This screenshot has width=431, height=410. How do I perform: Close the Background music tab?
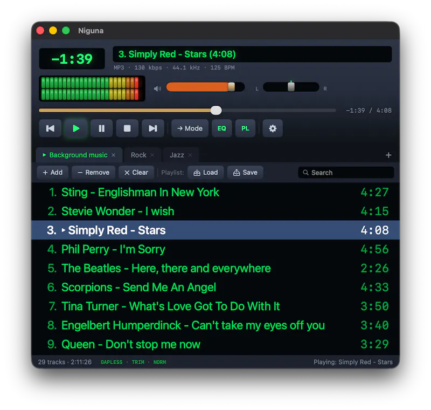click(x=114, y=155)
